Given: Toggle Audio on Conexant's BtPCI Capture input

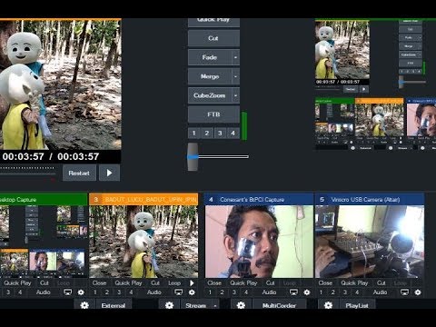Looking at the screenshot, I should [269, 292].
